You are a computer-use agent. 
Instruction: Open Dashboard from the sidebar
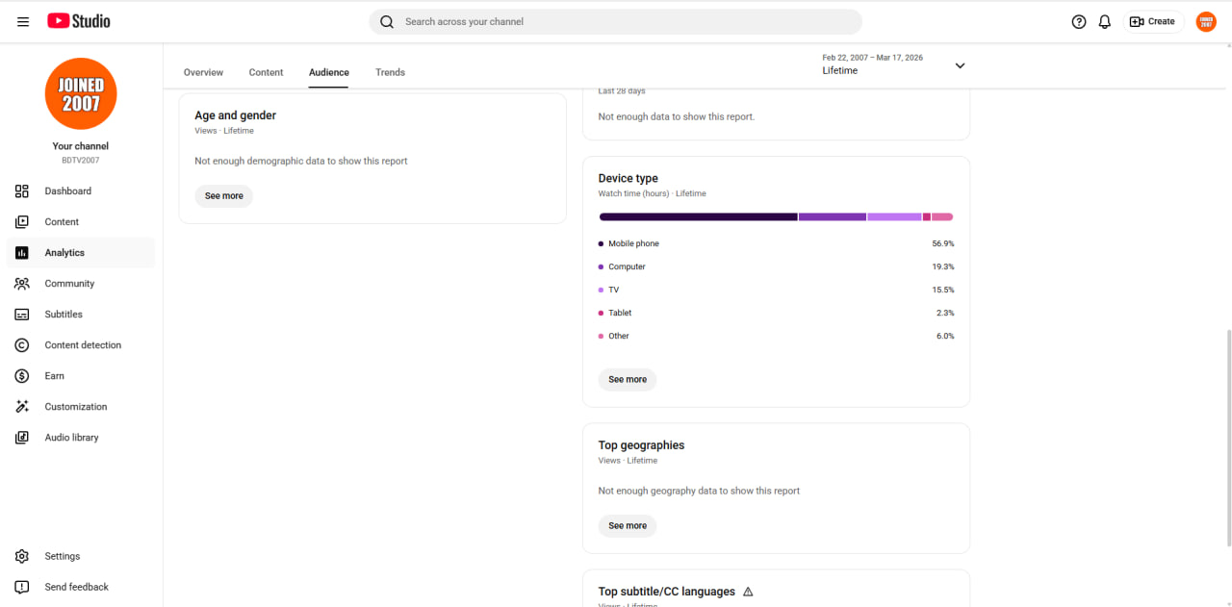pos(81,191)
